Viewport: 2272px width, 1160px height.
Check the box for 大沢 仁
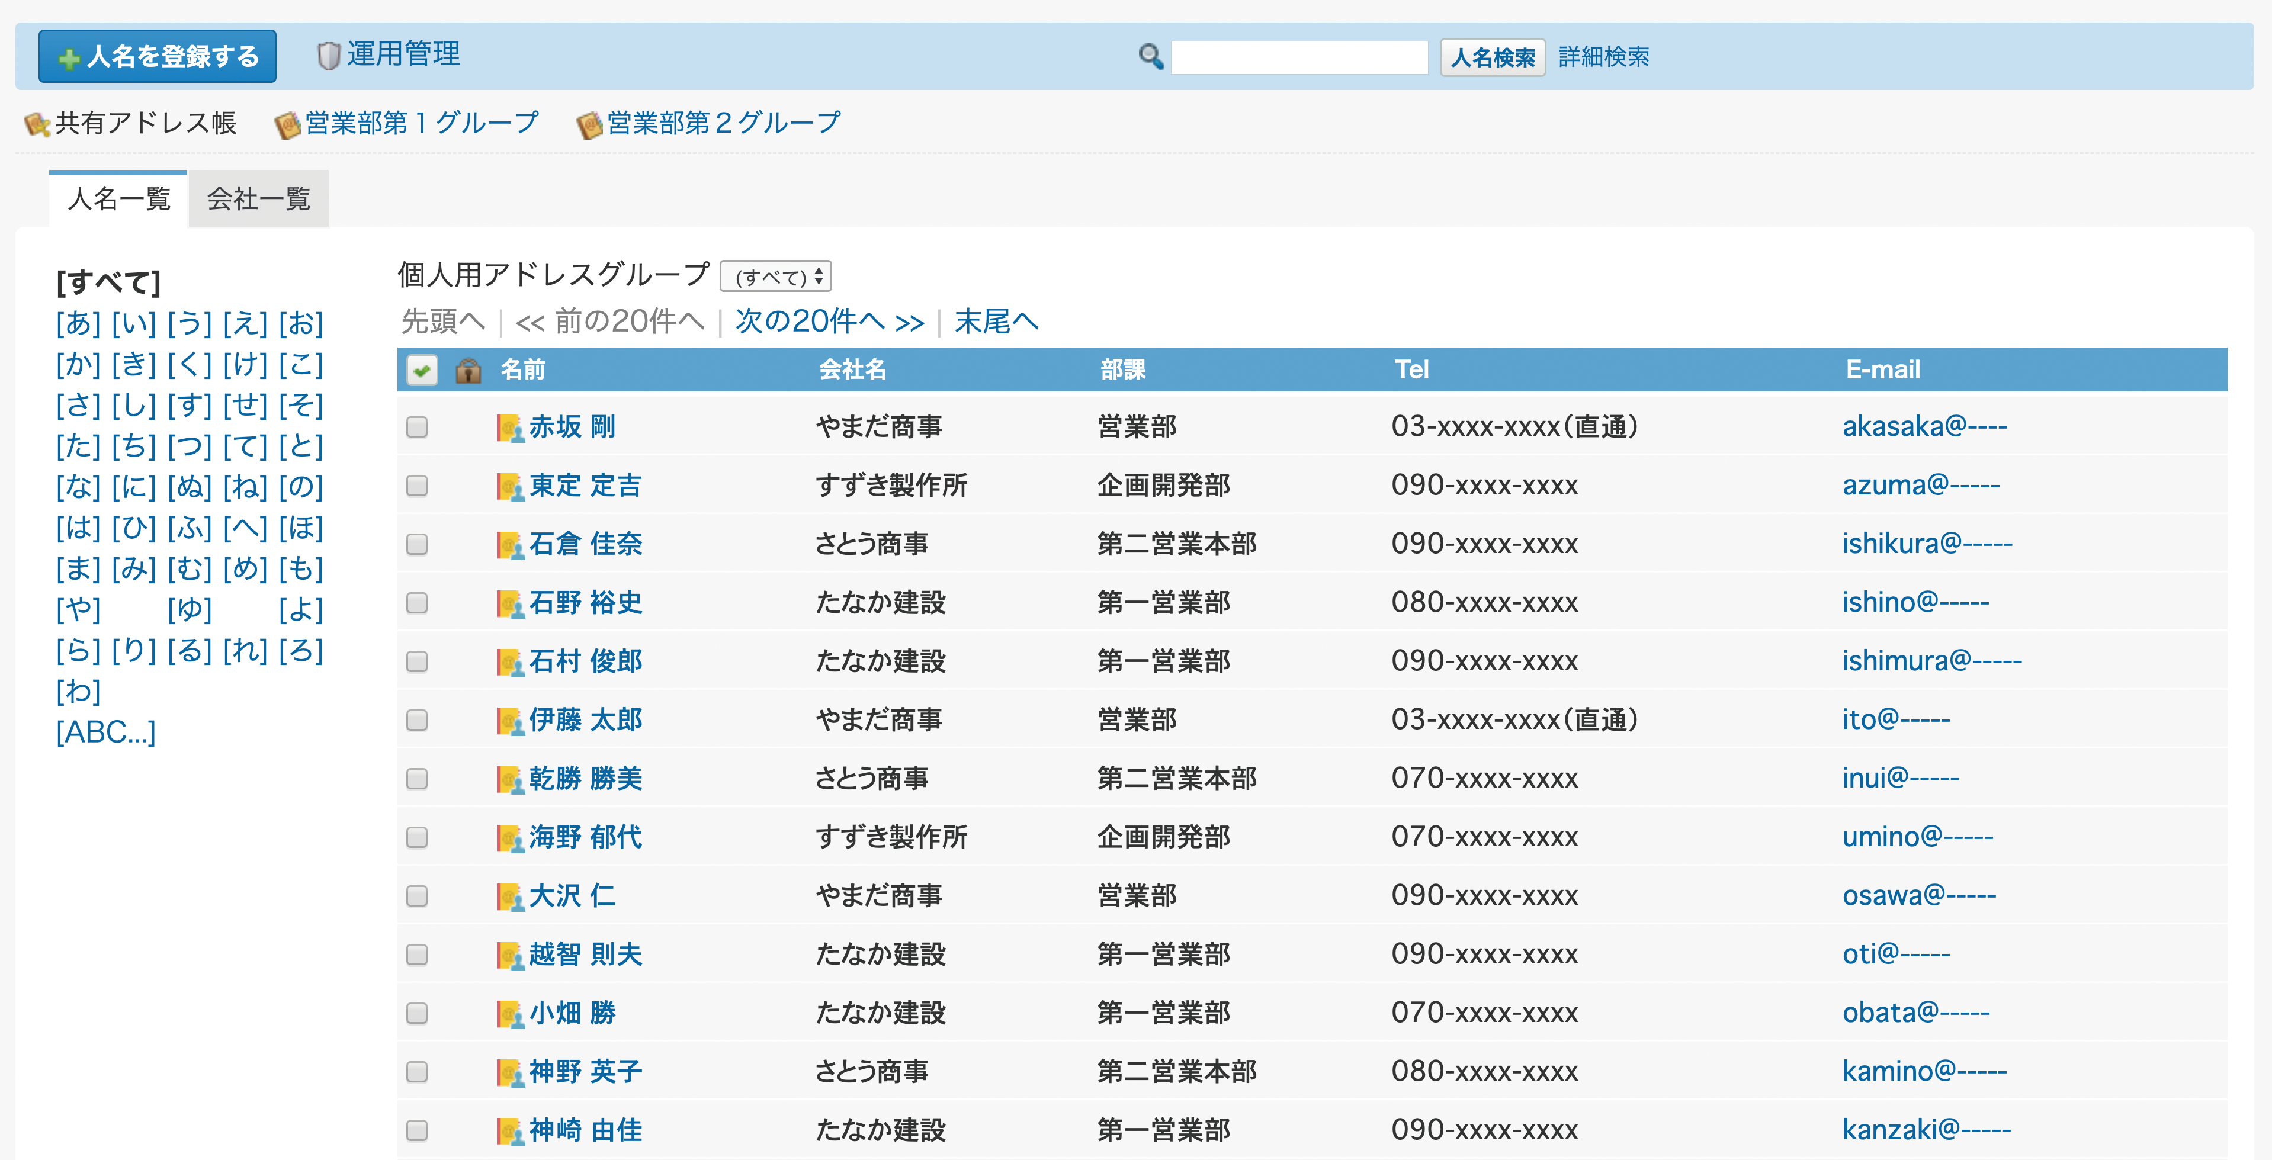417,895
